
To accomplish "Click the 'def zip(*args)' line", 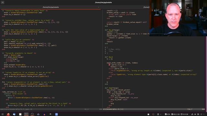I will click(x=112, y=88).
